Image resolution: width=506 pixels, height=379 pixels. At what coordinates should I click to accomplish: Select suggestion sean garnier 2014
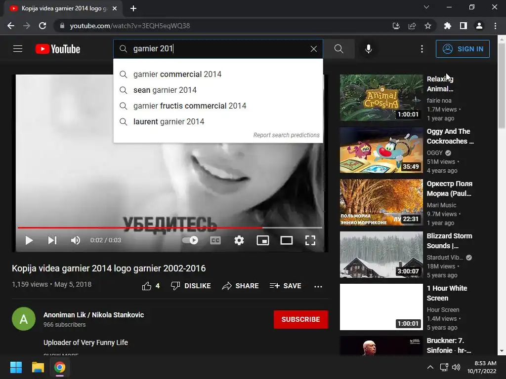(218, 90)
